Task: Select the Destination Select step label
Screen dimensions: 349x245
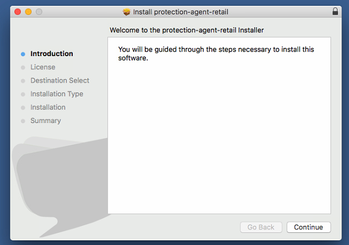Action: (x=60, y=80)
